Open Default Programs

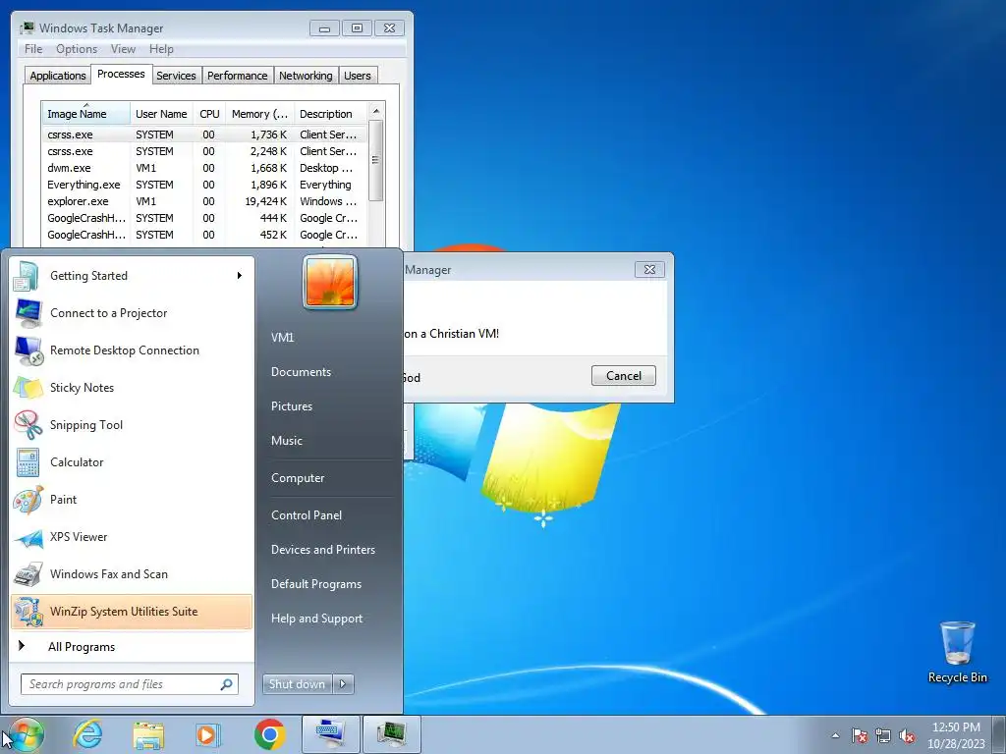pyautogui.click(x=316, y=584)
